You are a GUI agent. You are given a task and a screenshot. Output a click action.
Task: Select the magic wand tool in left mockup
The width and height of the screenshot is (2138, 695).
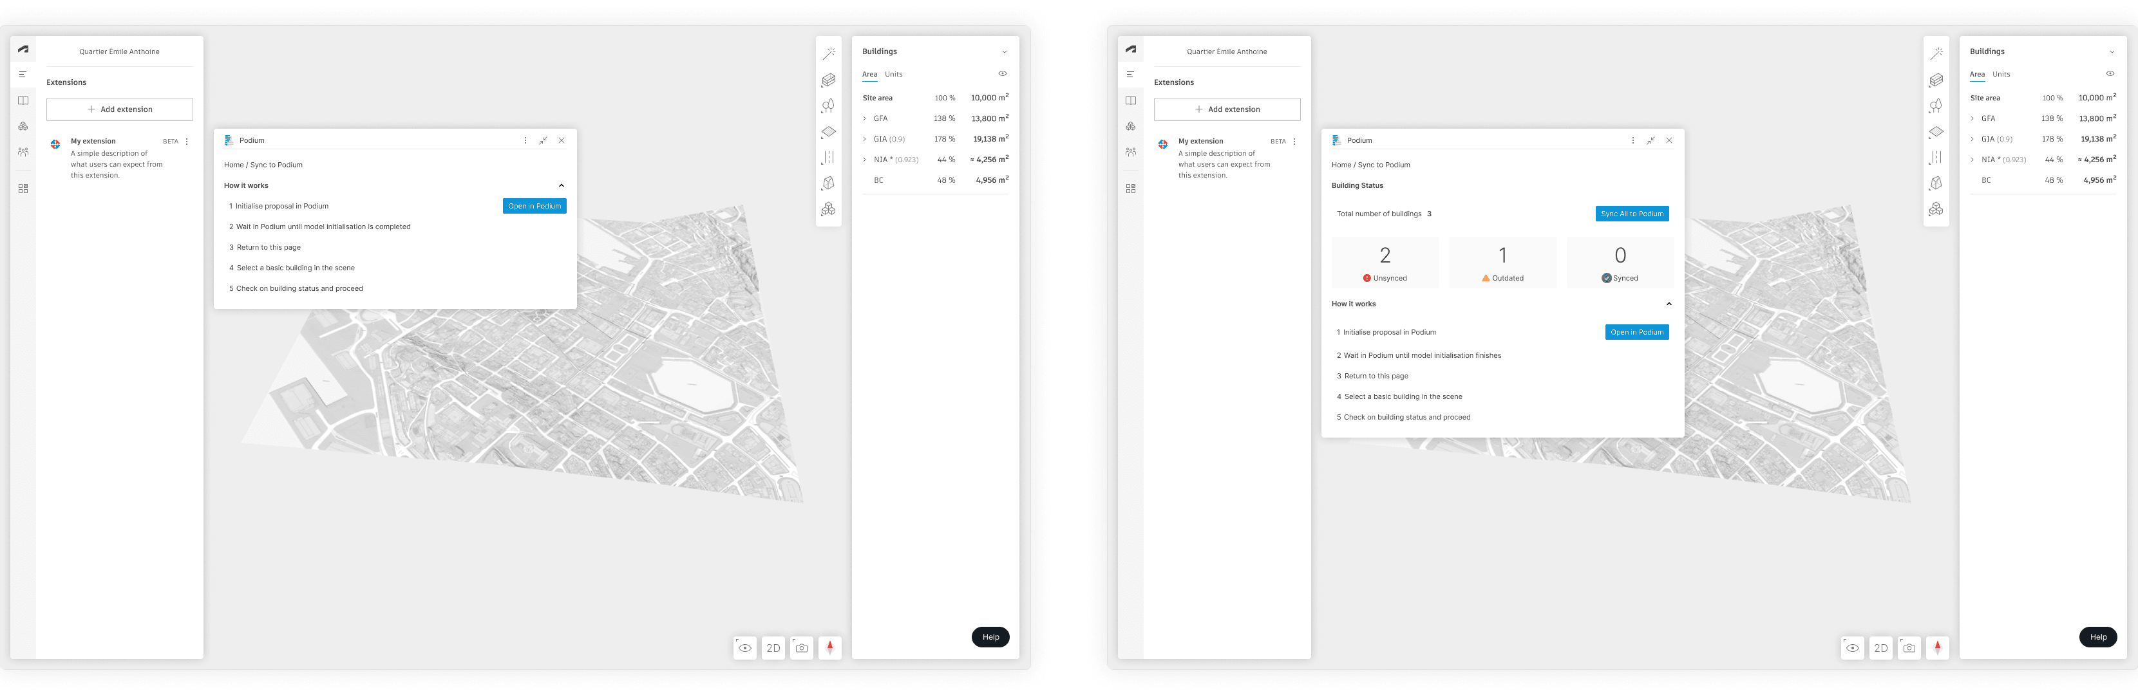point(828,54)
